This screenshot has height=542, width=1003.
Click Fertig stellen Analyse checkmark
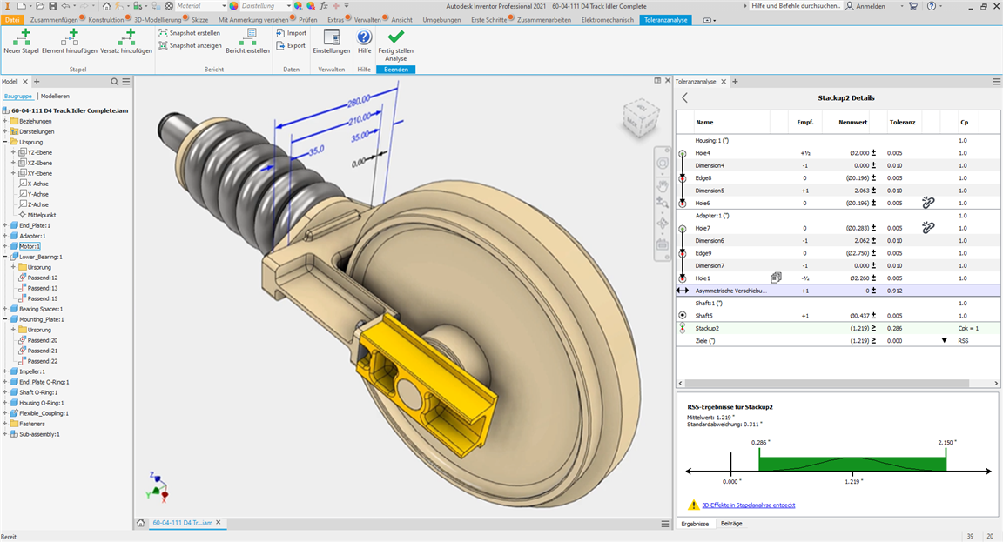(x=395, y=37)
